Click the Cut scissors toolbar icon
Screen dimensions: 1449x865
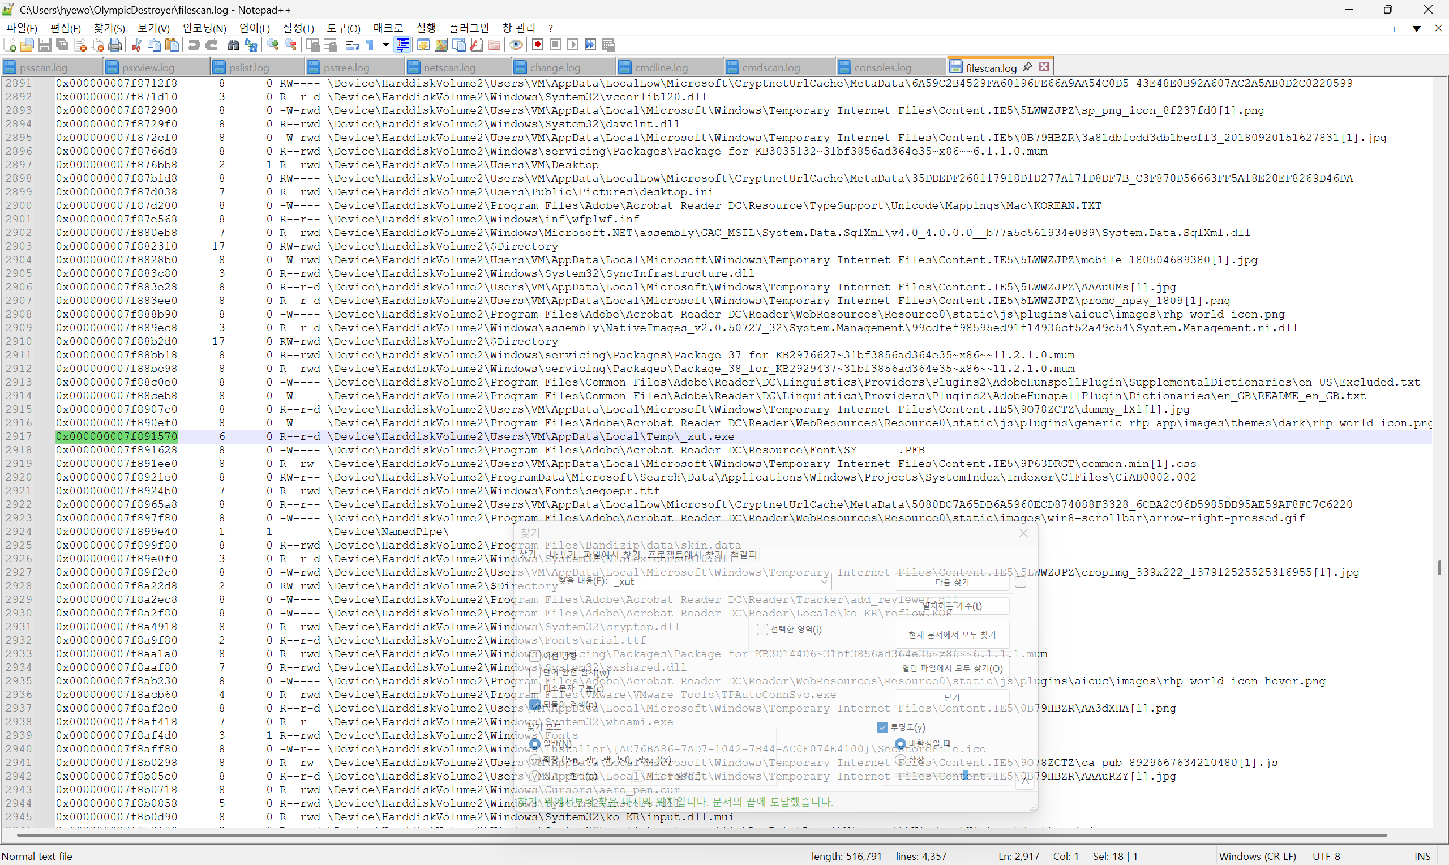coord(136,45)
